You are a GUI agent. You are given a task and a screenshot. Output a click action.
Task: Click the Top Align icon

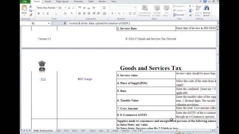(80, 7)
